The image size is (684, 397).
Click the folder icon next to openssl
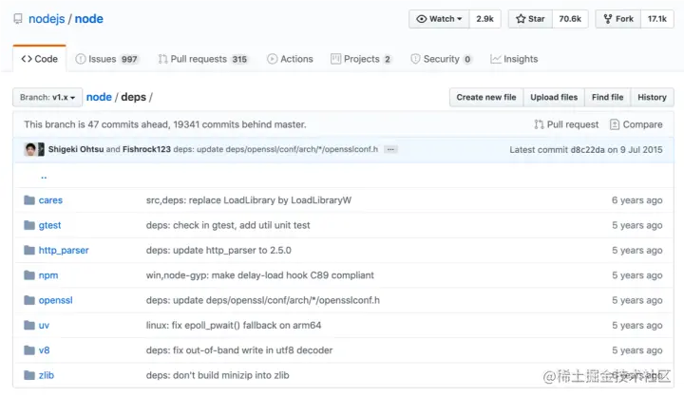(x=29, y=300)
